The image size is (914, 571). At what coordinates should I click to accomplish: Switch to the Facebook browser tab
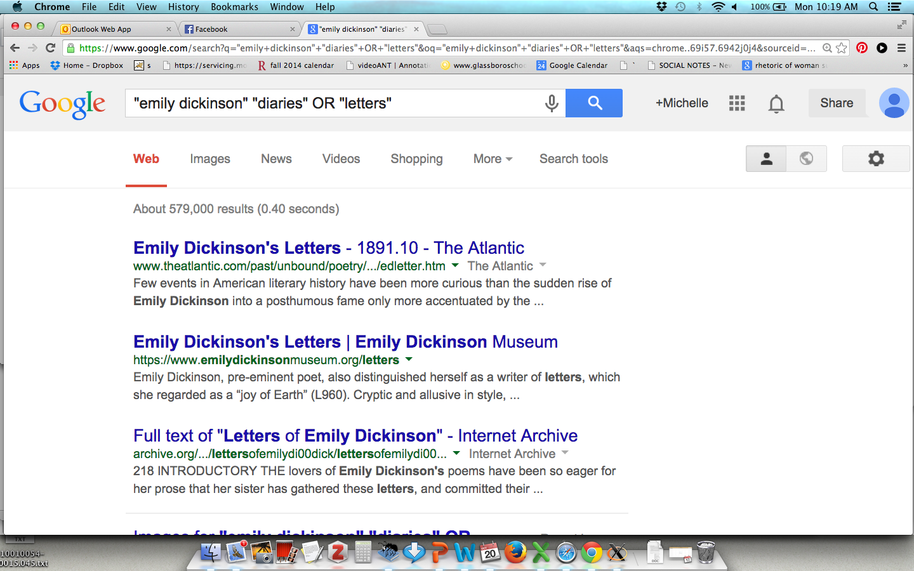(239, 29)
